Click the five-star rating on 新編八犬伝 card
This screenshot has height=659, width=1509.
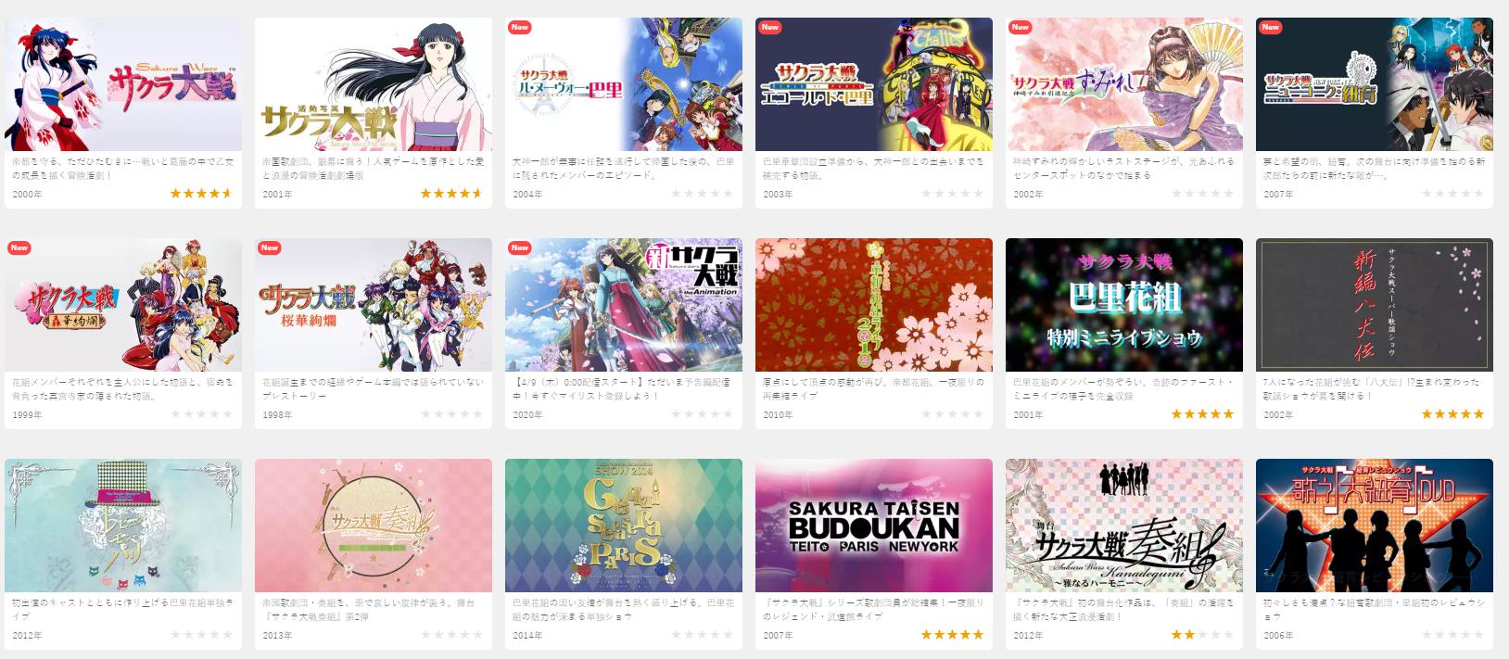[1452, 414]
